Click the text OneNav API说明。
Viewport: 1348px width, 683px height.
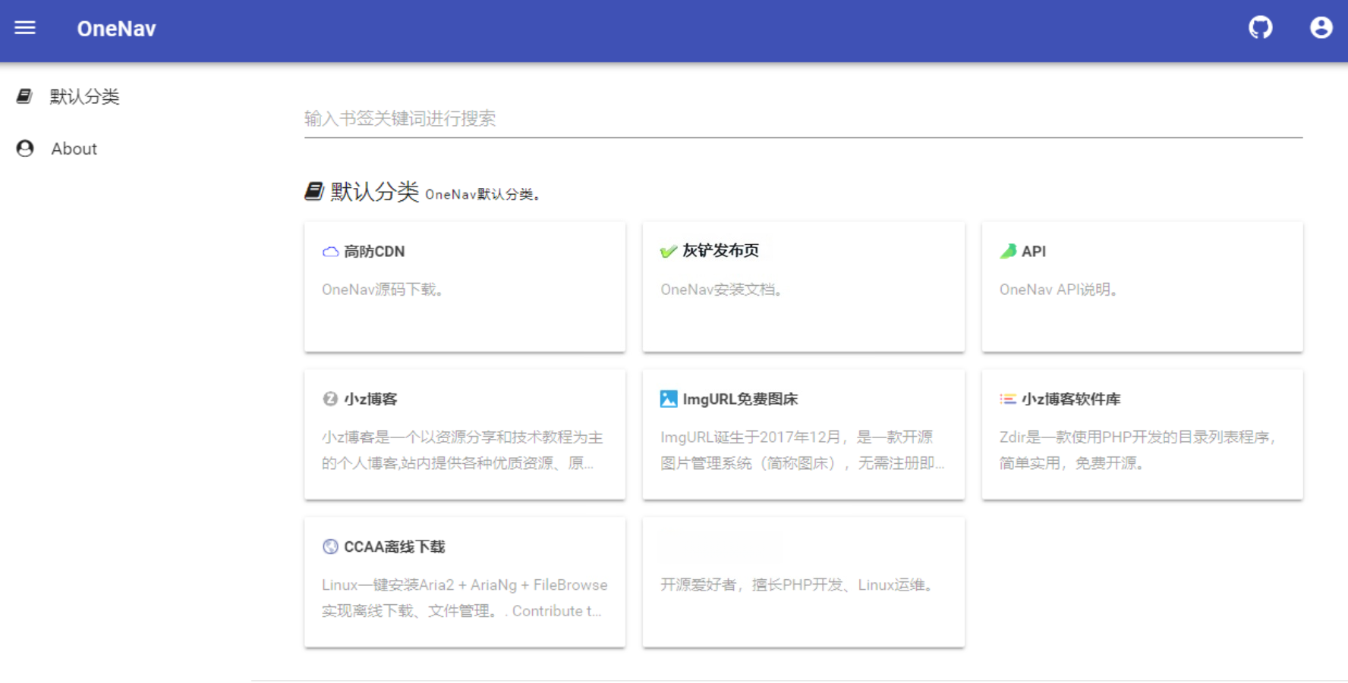(1059, 290)
